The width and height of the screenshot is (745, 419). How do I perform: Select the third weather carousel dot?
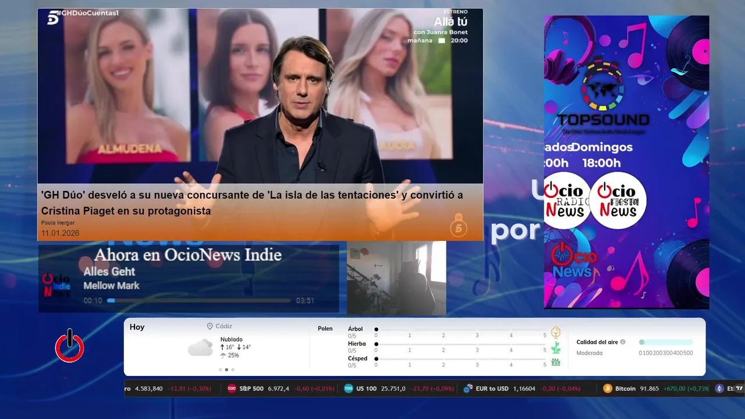pos(233,370)
